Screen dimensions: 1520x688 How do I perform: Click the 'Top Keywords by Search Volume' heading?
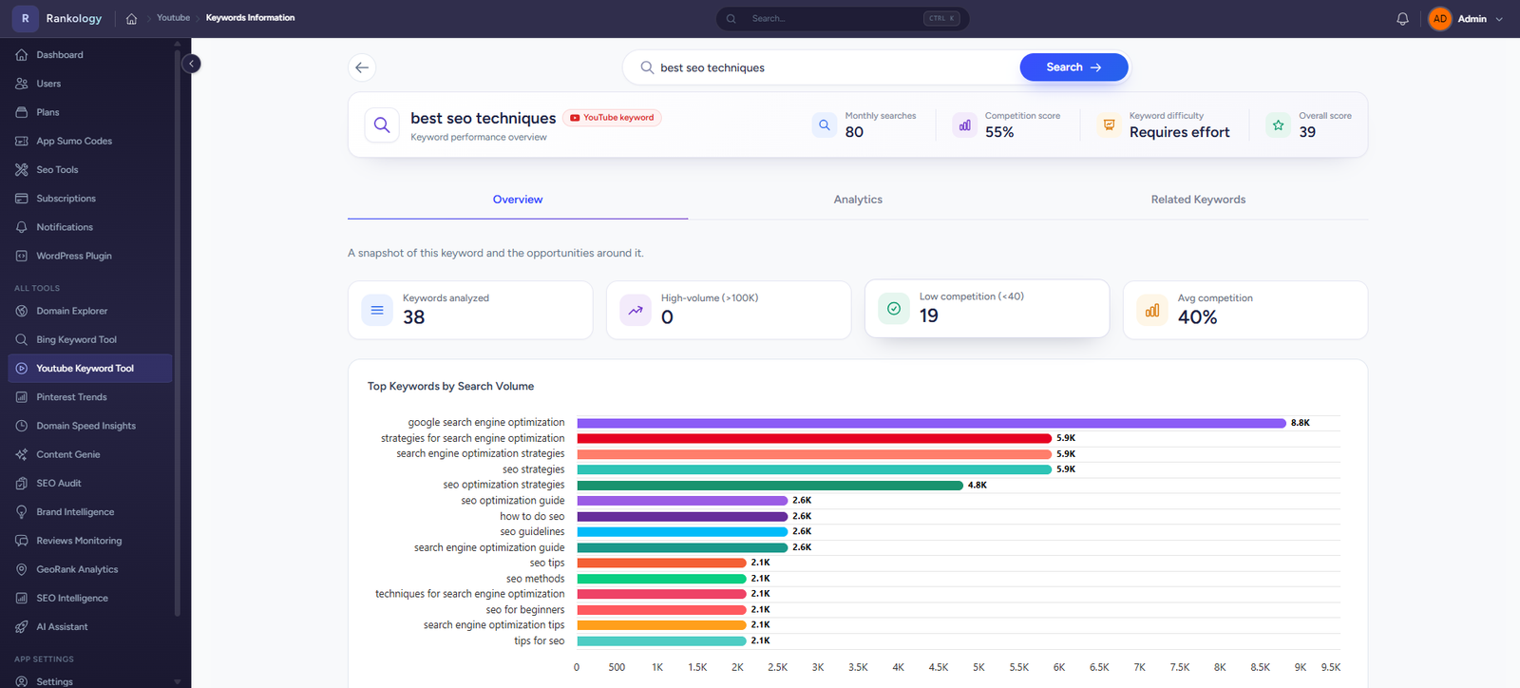point(450,387)
